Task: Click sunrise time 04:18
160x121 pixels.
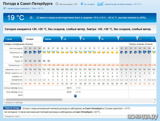Action: pos(69,88)
